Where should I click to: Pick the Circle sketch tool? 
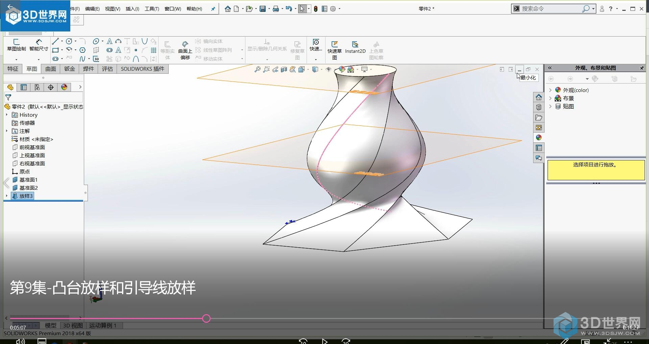tap(69, 41)
